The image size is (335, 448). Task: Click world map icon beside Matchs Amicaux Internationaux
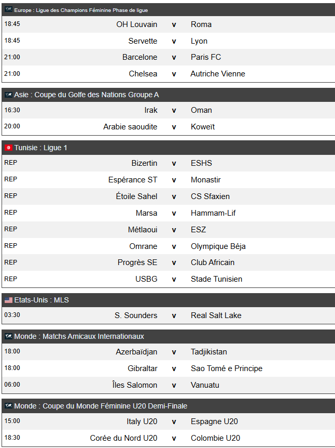point(8,336)
